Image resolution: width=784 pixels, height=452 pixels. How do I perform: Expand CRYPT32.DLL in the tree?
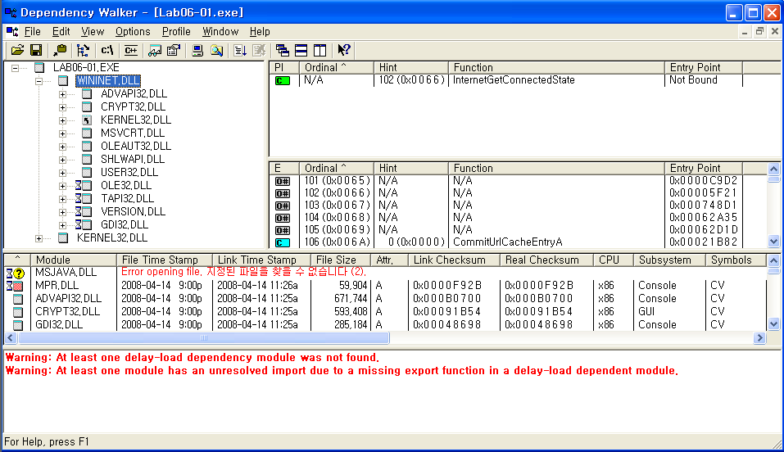(x=62, y=107)
